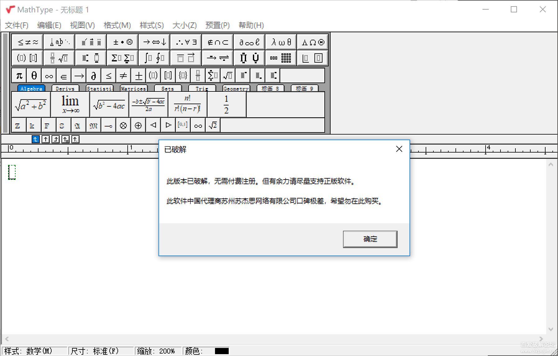Open the 样式(S) menu
Screen dimensions: 558x356
(152, 25)
